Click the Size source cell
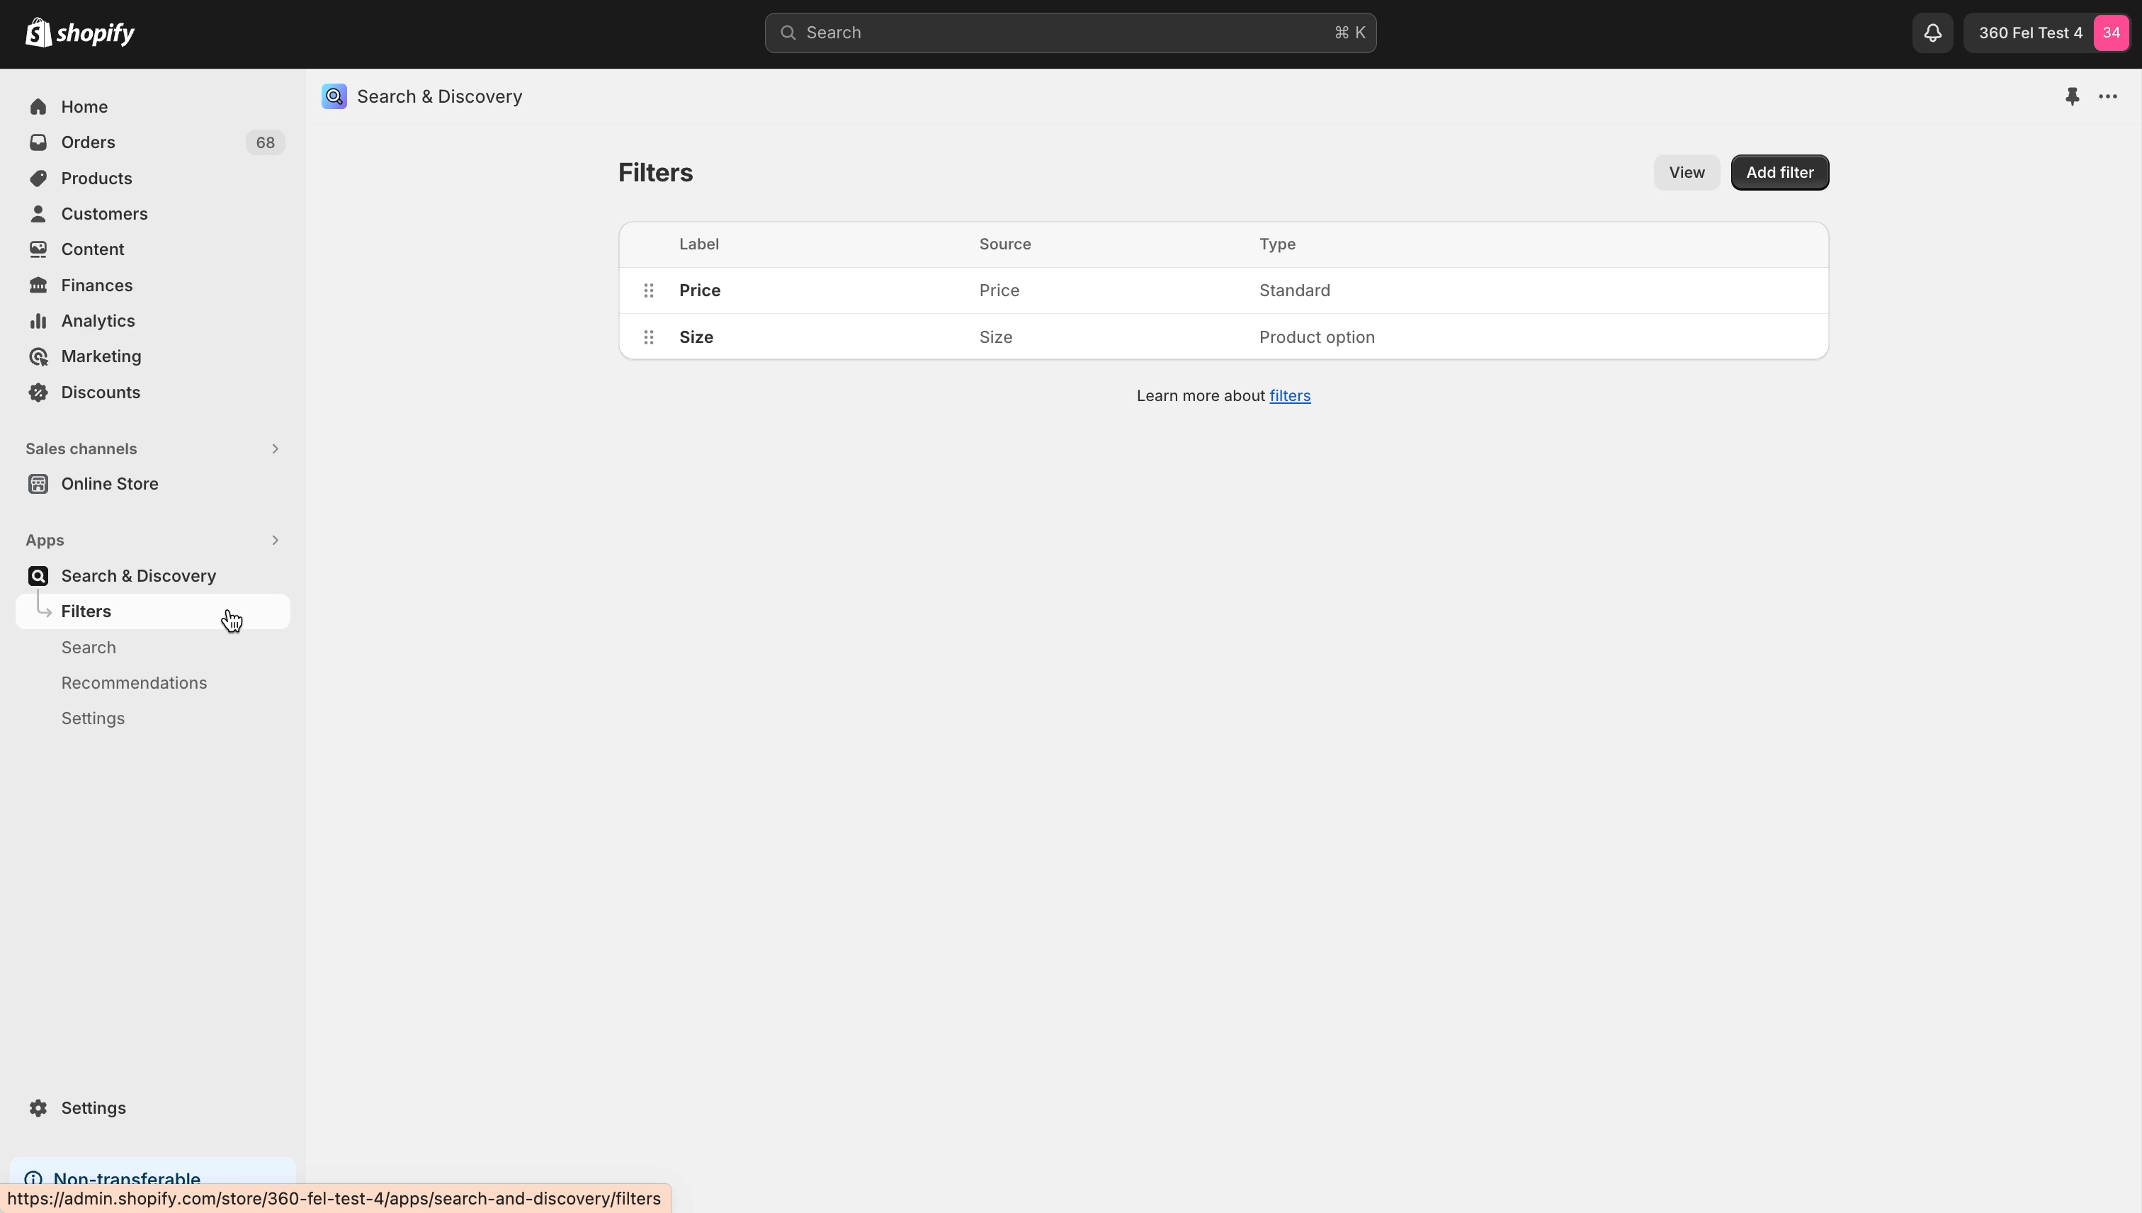This screenshot has height=1213, width=2142. coord(996,337)
